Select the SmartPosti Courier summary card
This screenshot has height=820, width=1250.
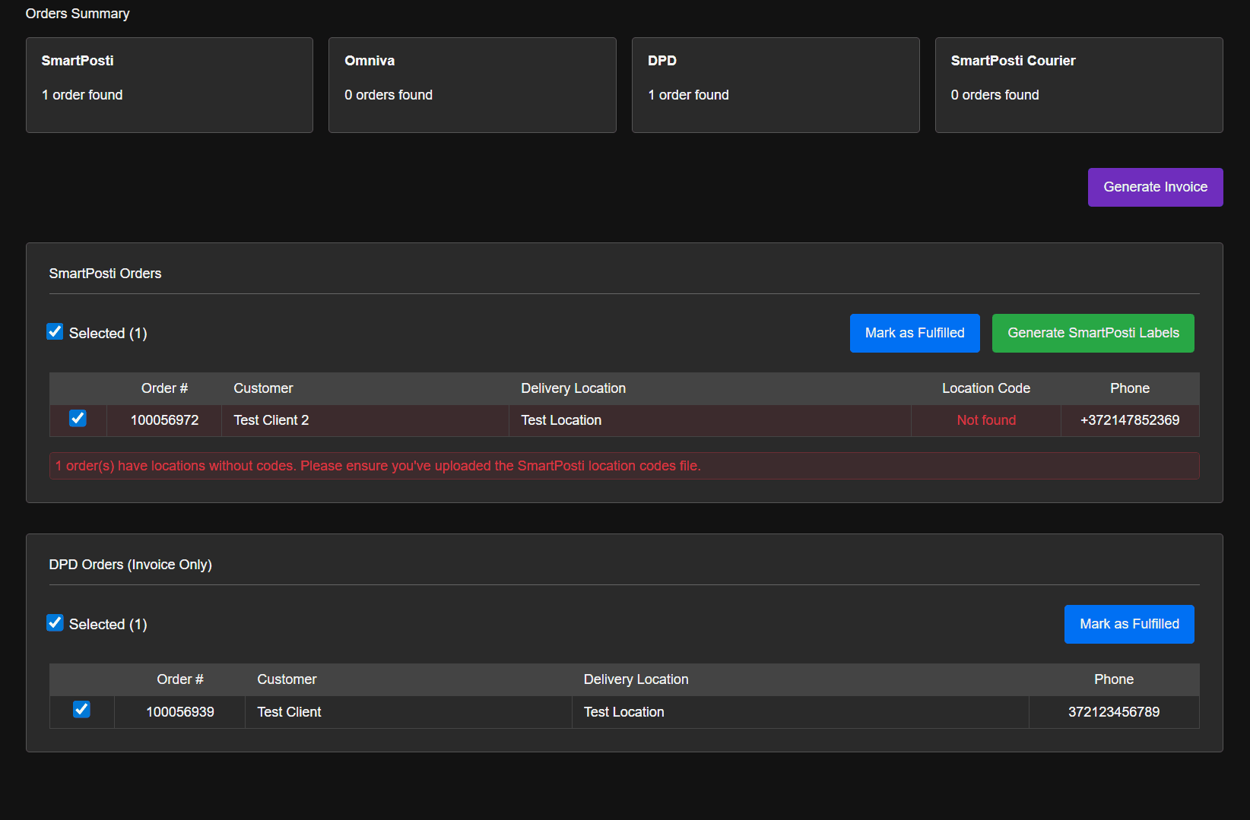pos(1078,84)
